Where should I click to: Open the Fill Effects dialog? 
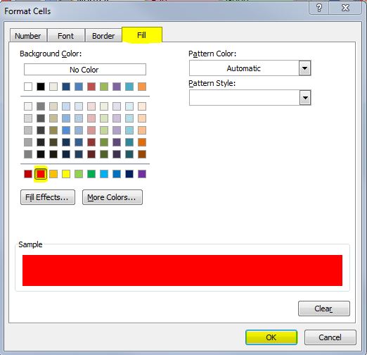tap(48, 197)
